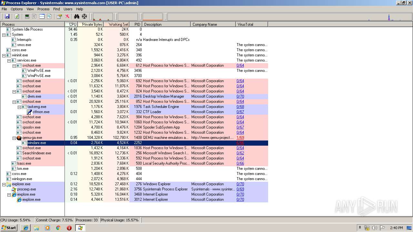Viewport: 413px width, 232px height.
Task: Select the winlogon.exe process
Action: 22,179
